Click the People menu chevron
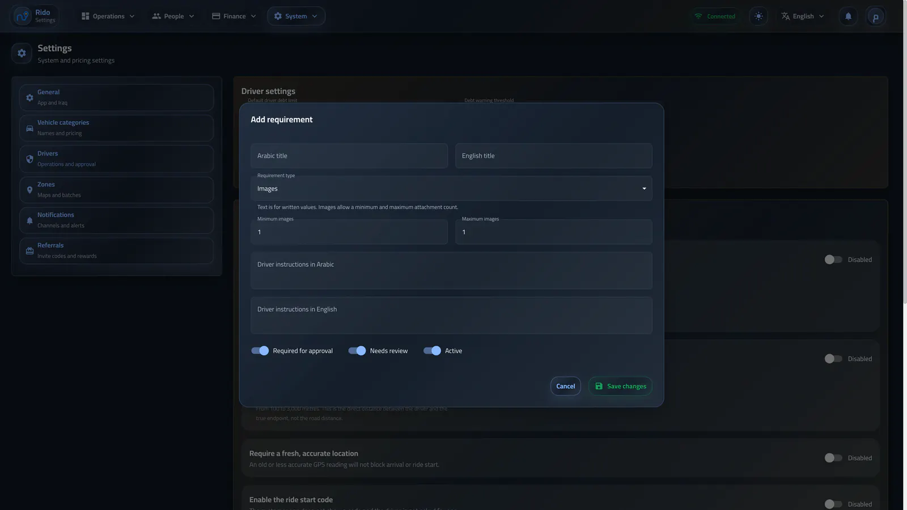907x510 pixels. [x=192, y=16]
